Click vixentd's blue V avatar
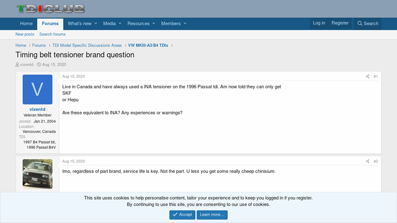Image resolution: width=397 pixels, height=223 pixels. pos(37,89)
